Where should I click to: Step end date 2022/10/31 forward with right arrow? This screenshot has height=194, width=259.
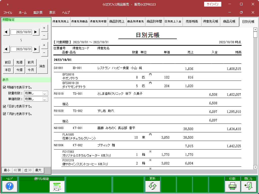[x=36, y=49]
